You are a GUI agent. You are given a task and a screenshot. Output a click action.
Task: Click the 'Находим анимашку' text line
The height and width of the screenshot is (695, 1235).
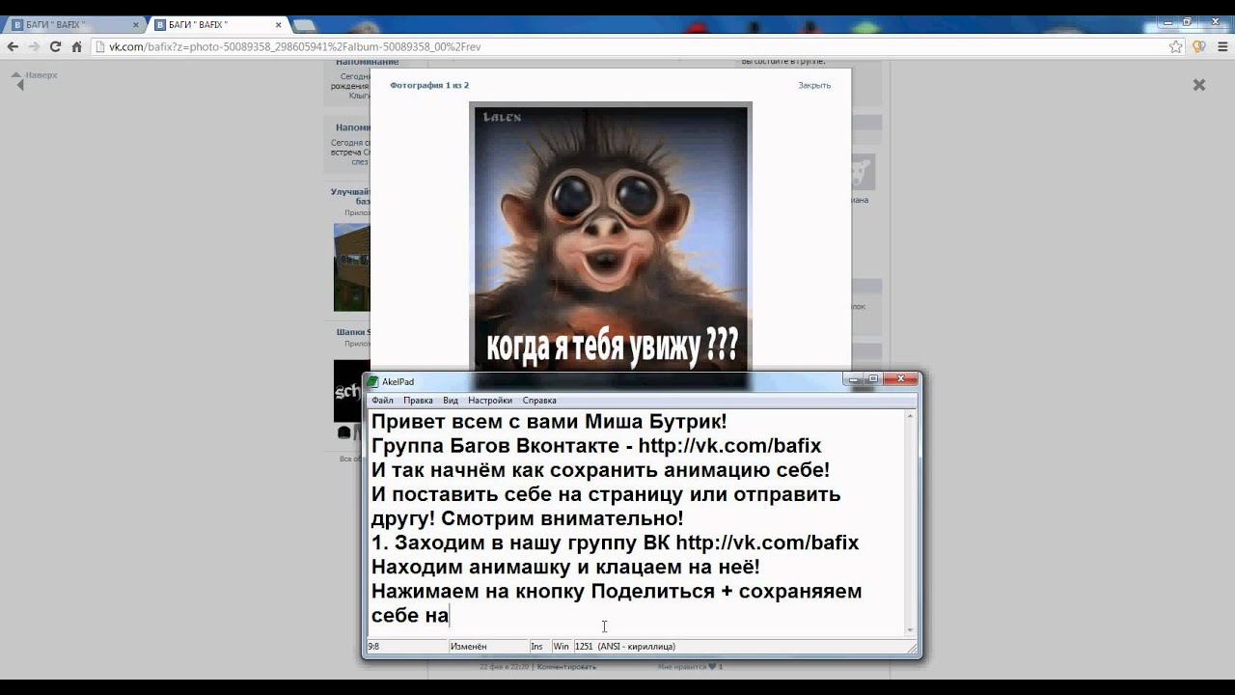565,567
